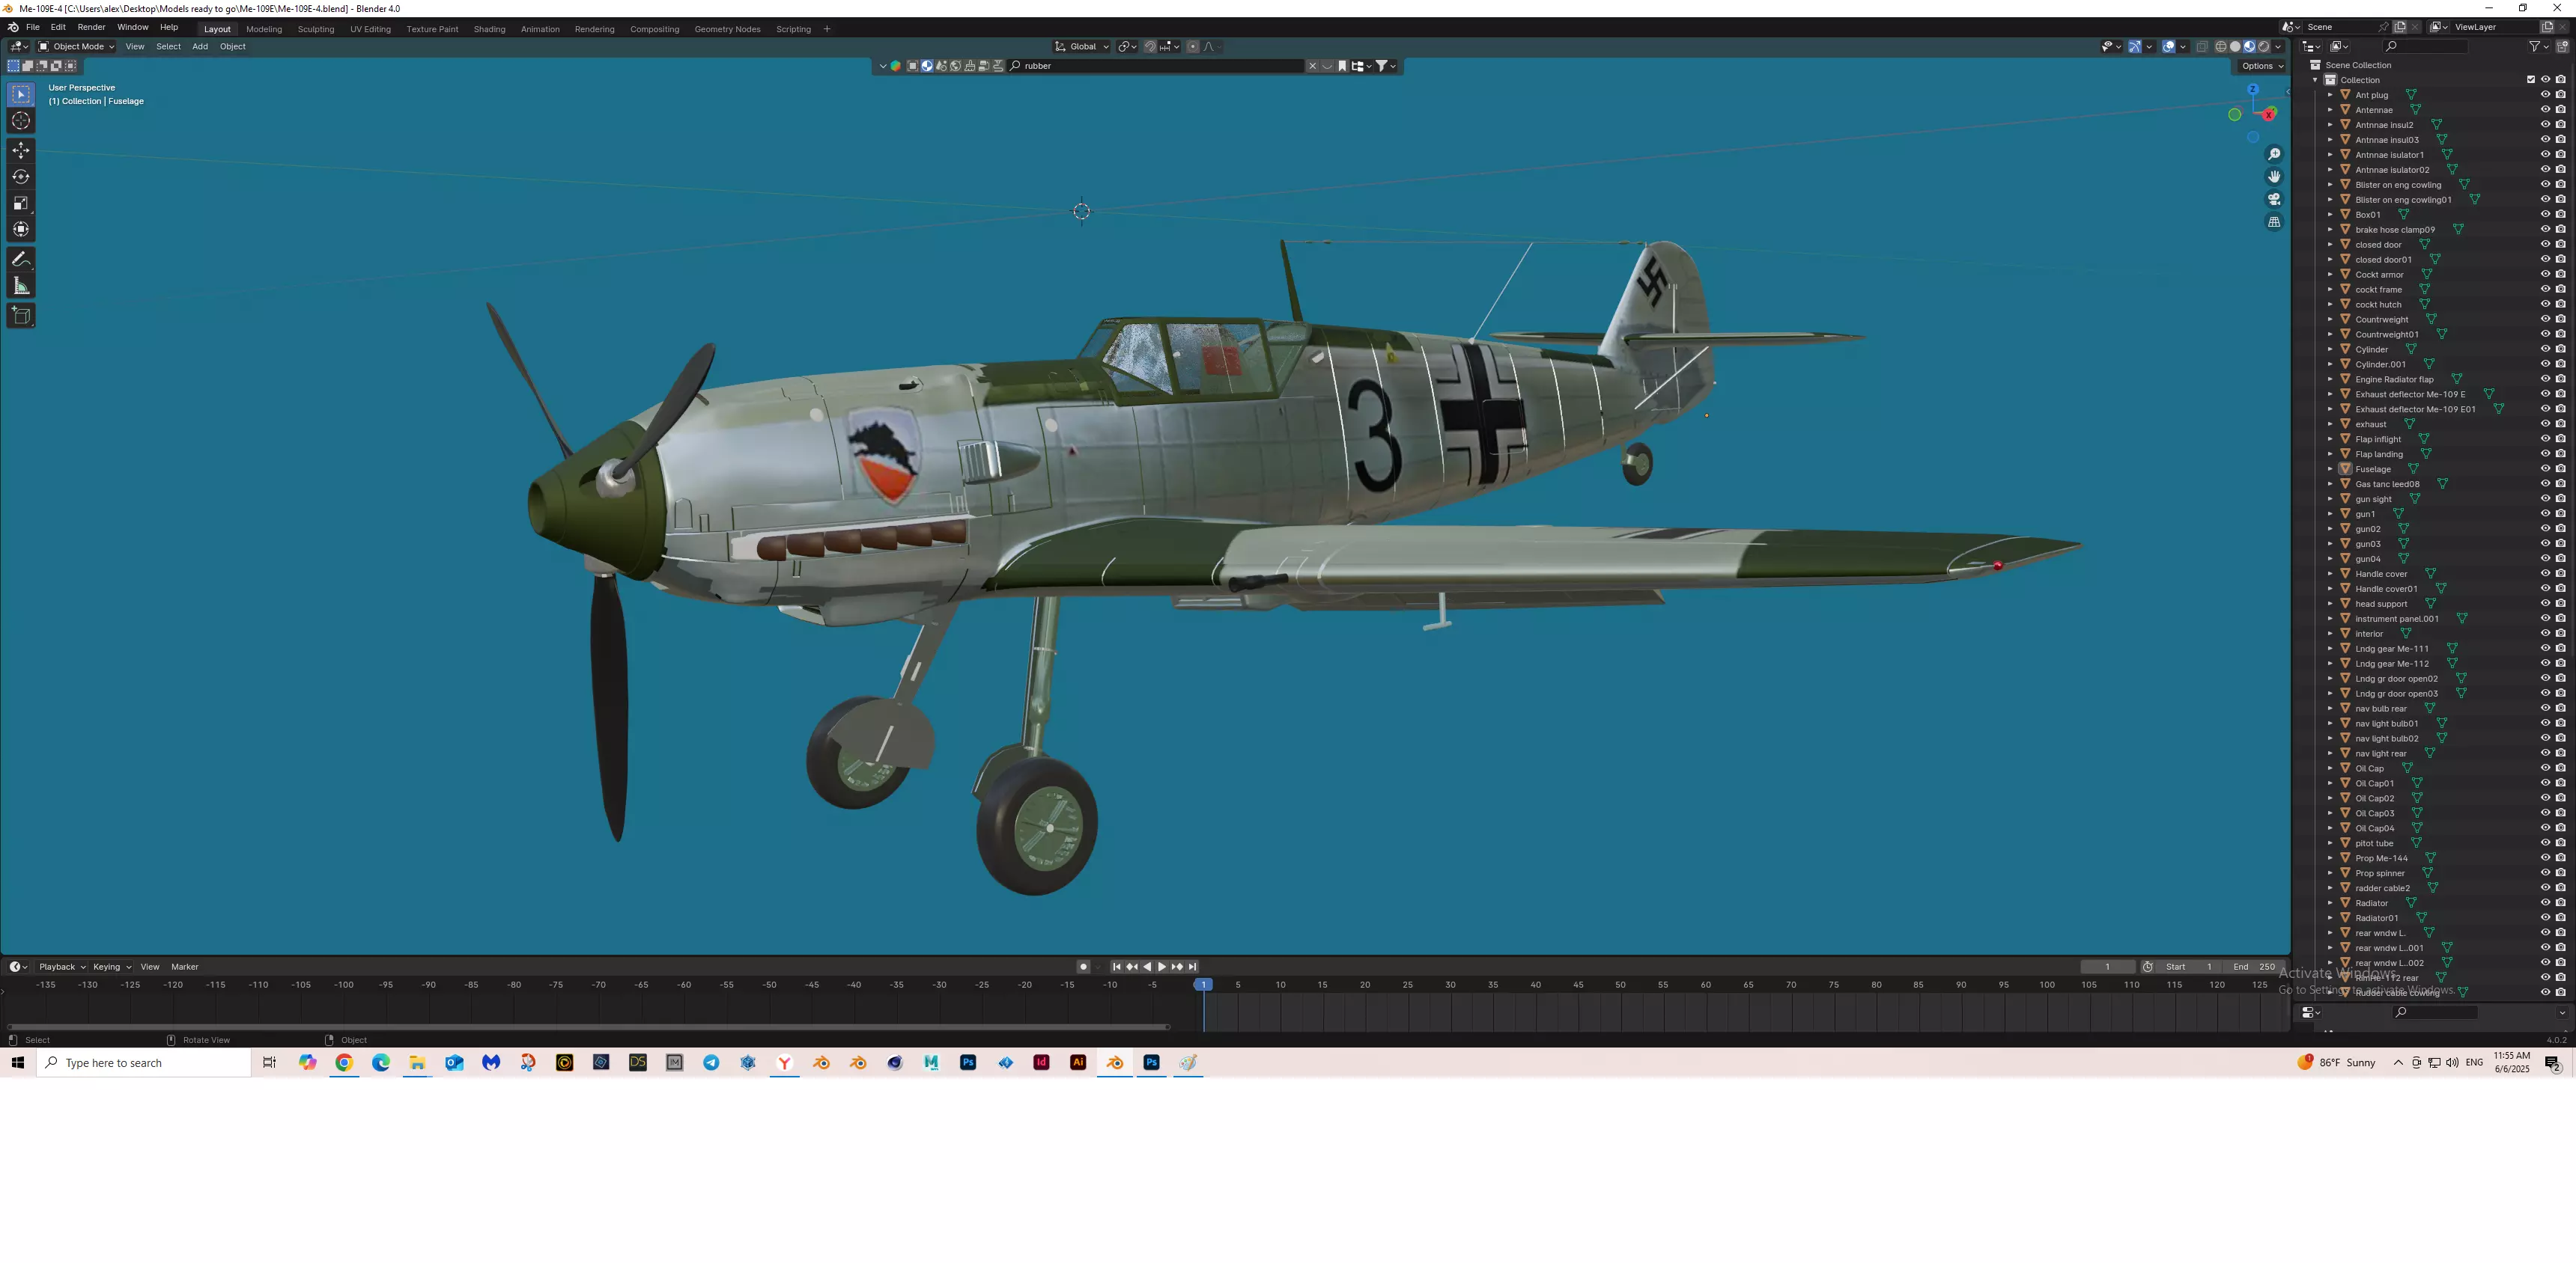Jump to the timeline end frame

1192,967
